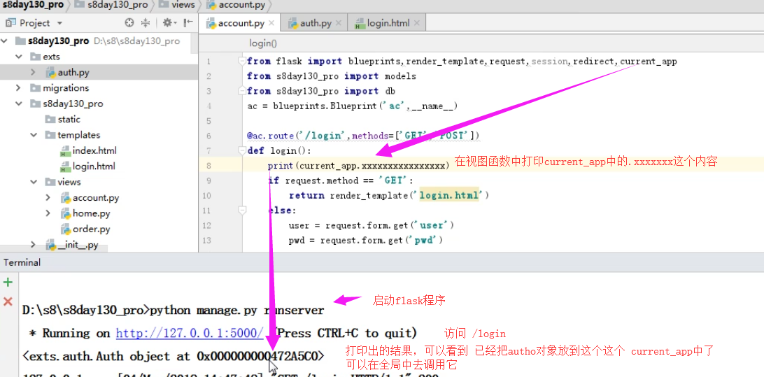Fold the else block at line 11
The width and height of the screenshot is (764, 377).
pos(242,211)
